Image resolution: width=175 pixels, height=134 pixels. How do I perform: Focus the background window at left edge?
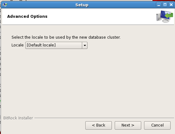click(x=0, y=67)
